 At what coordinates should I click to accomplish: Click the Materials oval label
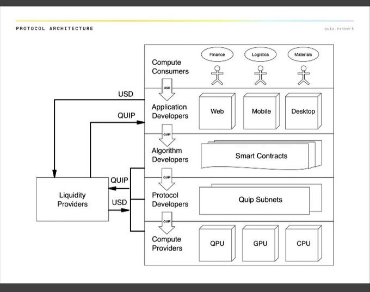[303, 54]
